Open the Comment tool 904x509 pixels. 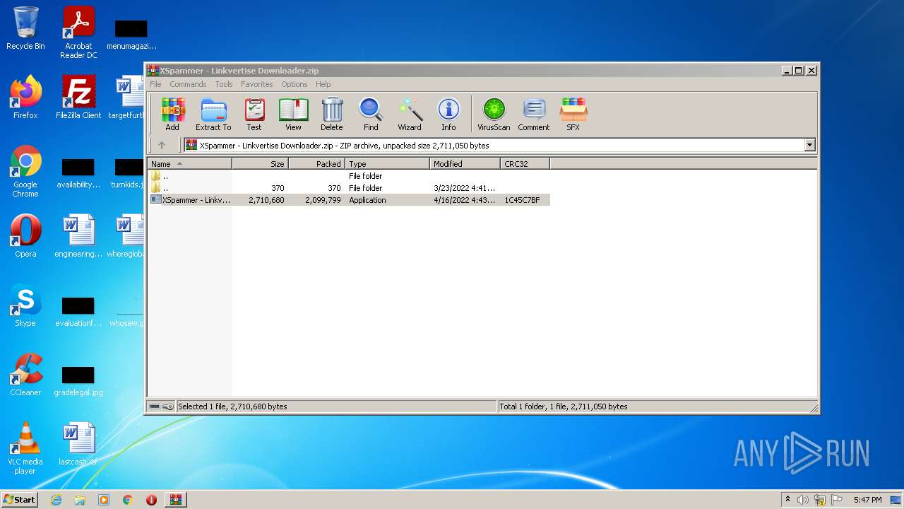tap(534, 115)
